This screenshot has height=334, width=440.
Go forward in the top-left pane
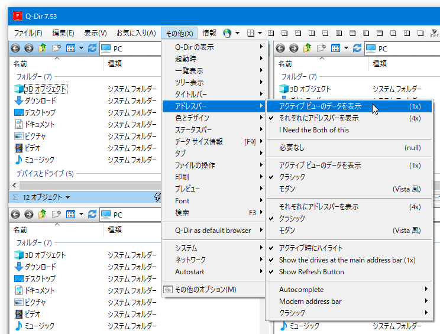tap(28, 48)
